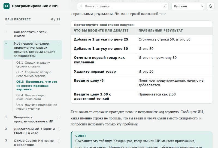Toggle completion circle for «GitHub Copilot» chapter
This screenshot has height=148, width=218.
pos(59,141)
